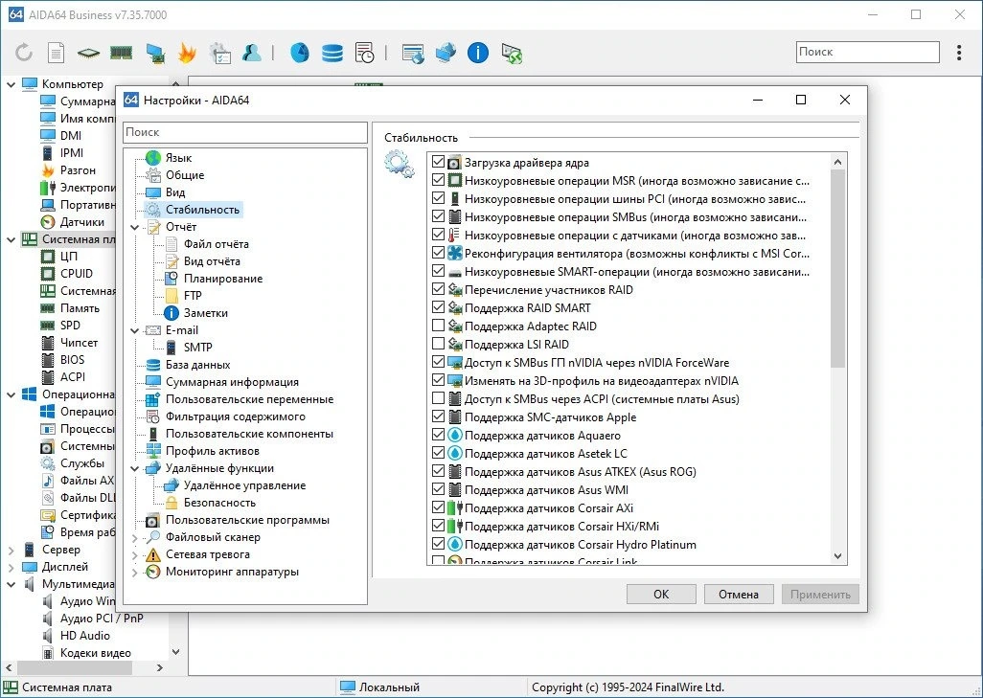Expand Сервер node in main tree
This screenshot has width=983, height=698.
(11, 550)
